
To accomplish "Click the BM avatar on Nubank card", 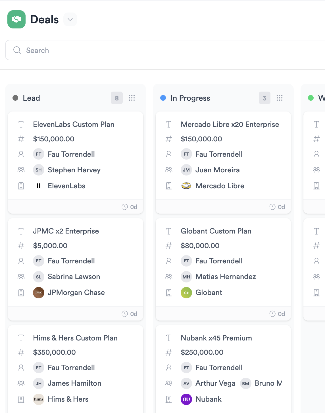I will point(246,383).
